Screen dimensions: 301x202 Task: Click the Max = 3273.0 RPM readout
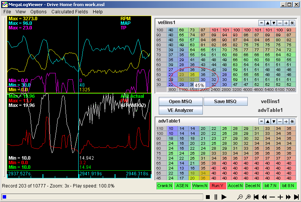[x=23, y=19]
